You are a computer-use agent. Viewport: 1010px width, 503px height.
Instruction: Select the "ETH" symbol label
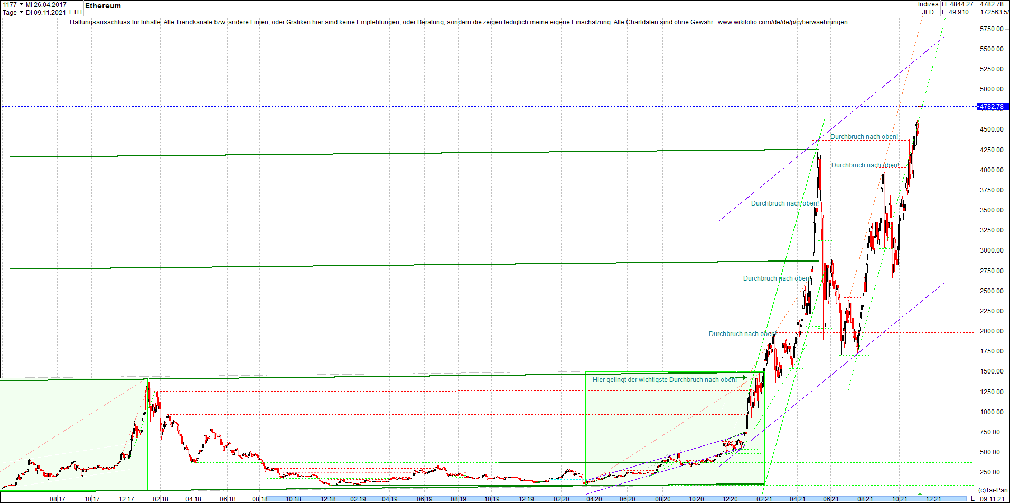[74, 11]
